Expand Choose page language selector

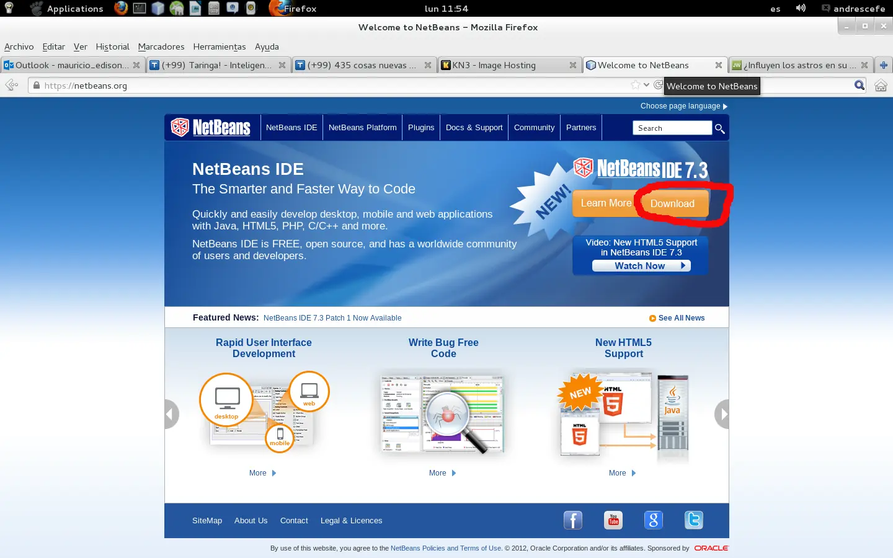[x=684, y=106]
